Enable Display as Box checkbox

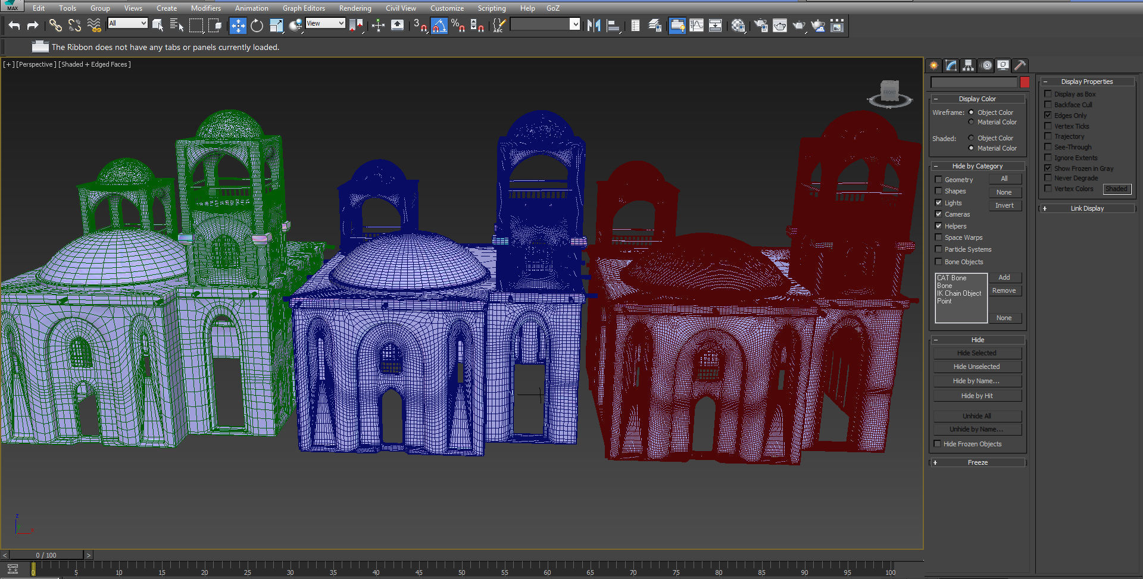(1048, 94)
